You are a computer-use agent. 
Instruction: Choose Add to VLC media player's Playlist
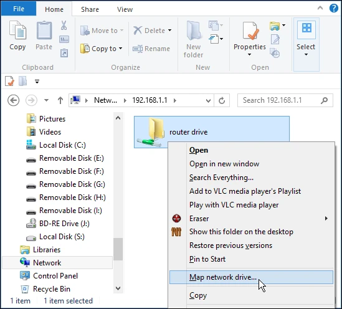click(251, 191)
